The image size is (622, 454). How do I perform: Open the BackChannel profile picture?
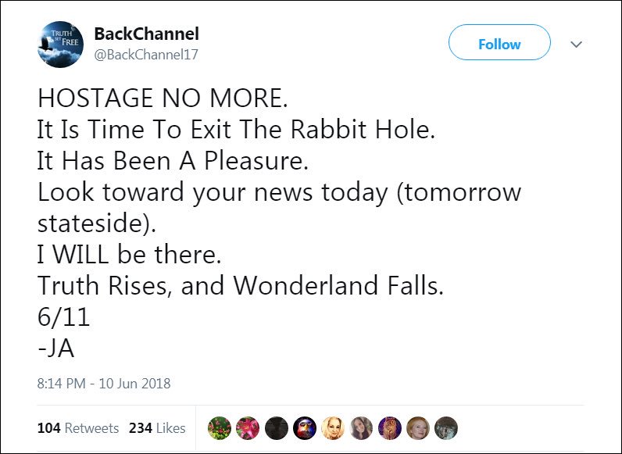60,45
